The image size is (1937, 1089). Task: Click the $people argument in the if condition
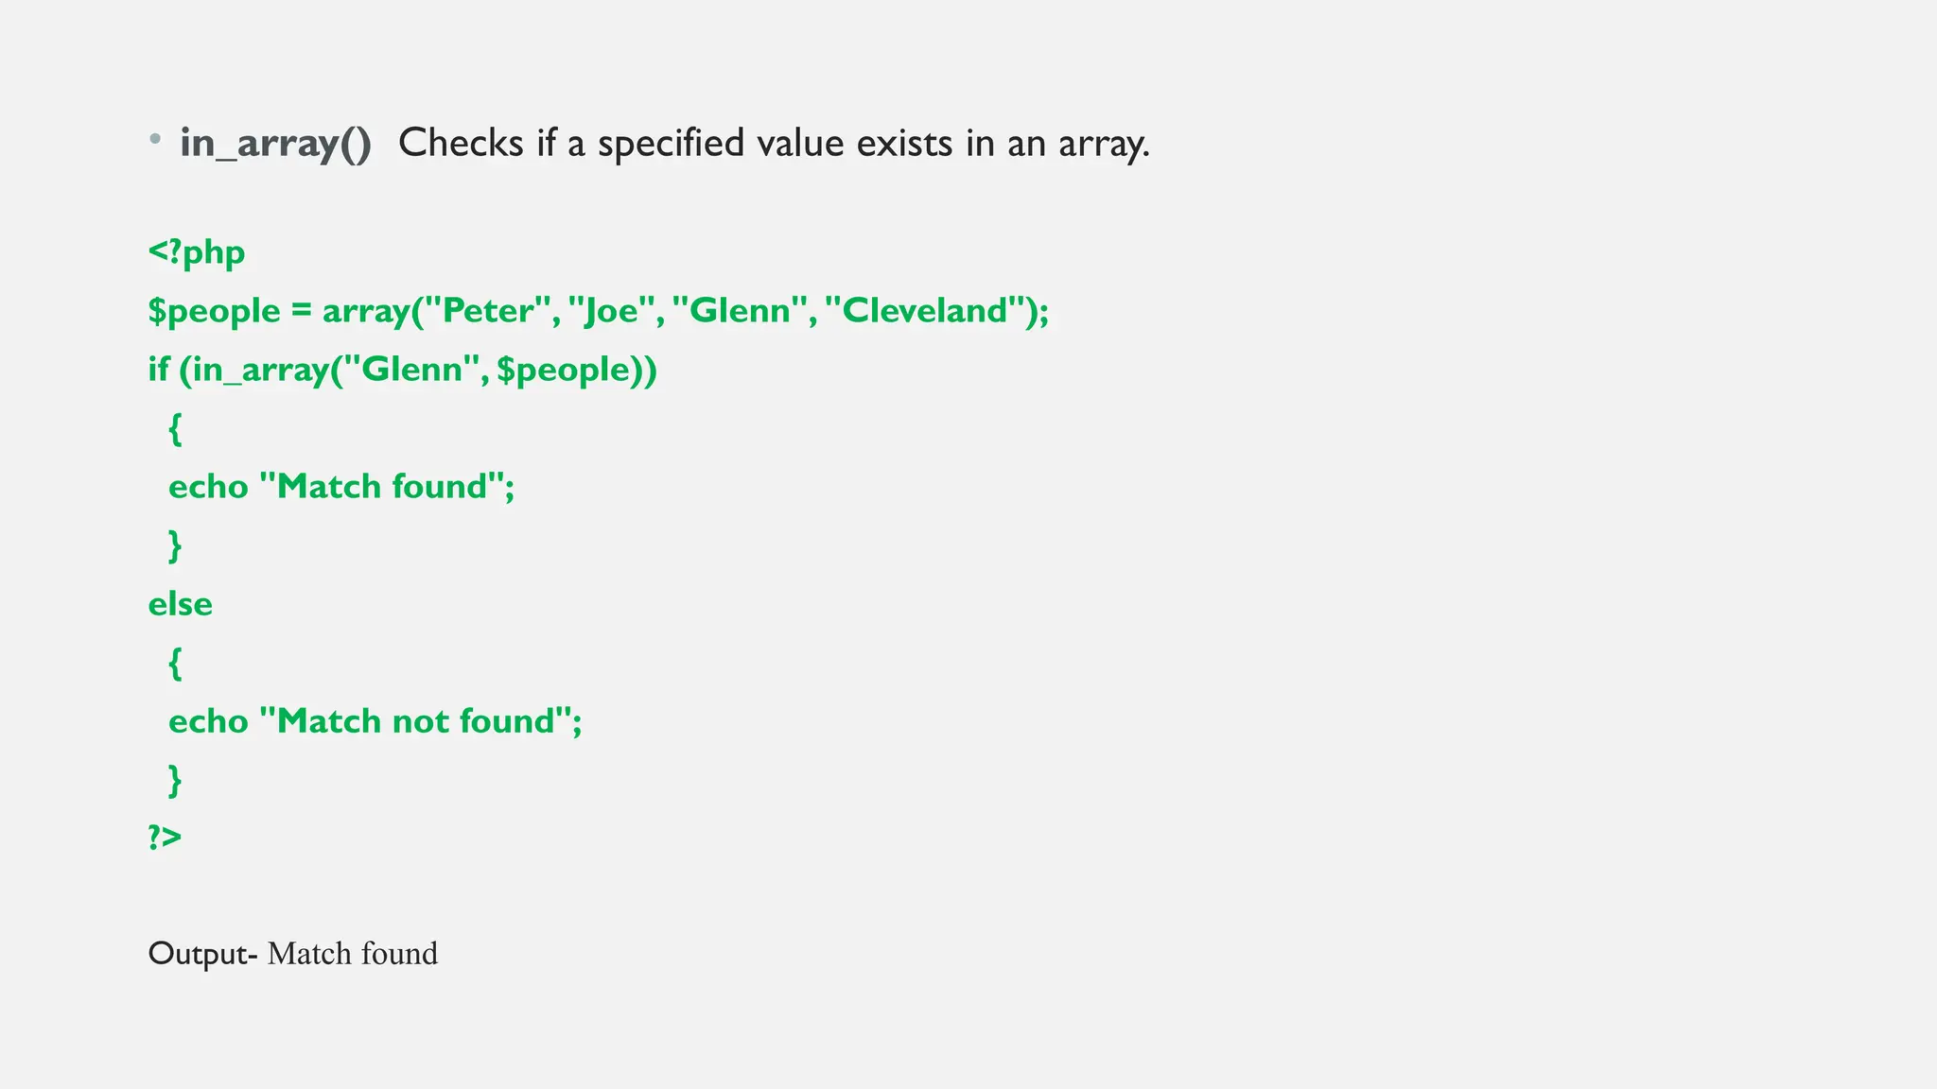(564, 370)
